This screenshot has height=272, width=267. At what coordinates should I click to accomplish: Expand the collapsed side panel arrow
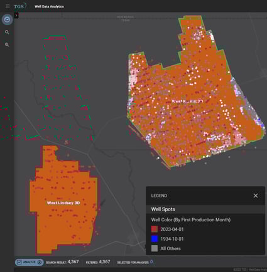click(16, 15)
